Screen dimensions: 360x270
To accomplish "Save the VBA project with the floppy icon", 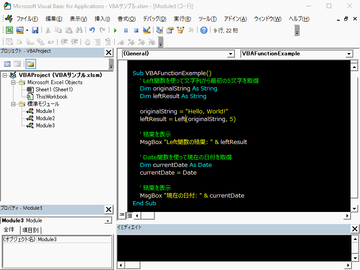I will coord(35,30).
